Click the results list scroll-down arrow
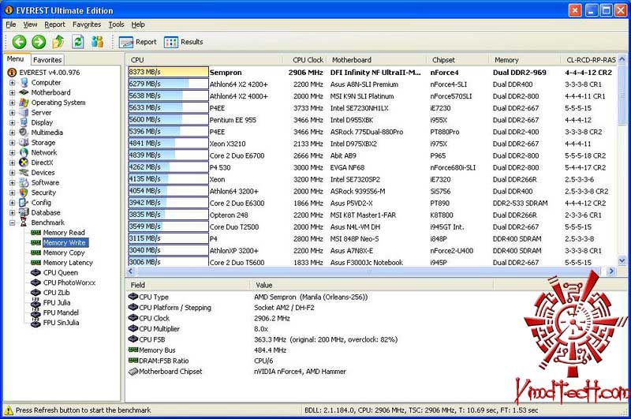 (x=622, y=261)
